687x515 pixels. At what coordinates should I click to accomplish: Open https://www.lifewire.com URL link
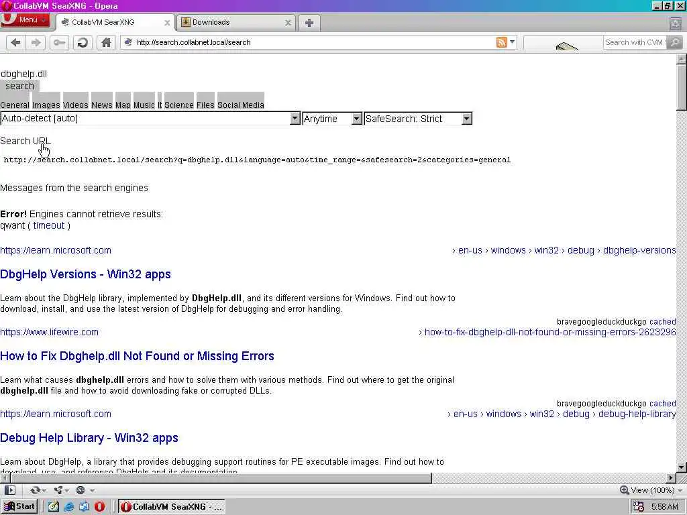point(49,333)
